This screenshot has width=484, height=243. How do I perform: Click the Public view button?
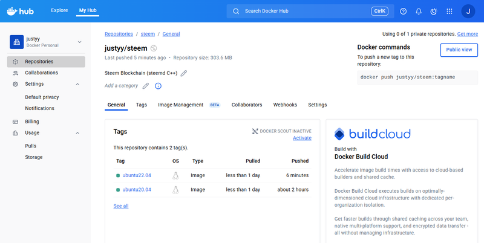(x=459, y=50)
